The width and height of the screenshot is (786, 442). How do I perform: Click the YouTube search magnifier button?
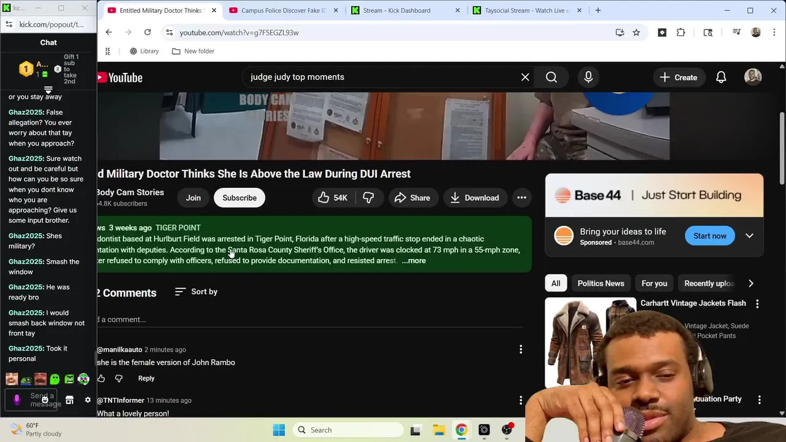pos(551,77)
